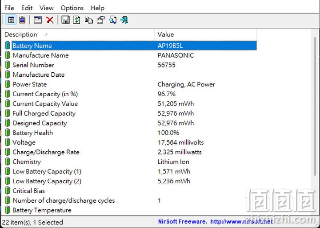Click the battery icon beside Battery Health
The height and width of the screenshot is (228, 320).
click(x=8, y=133)
